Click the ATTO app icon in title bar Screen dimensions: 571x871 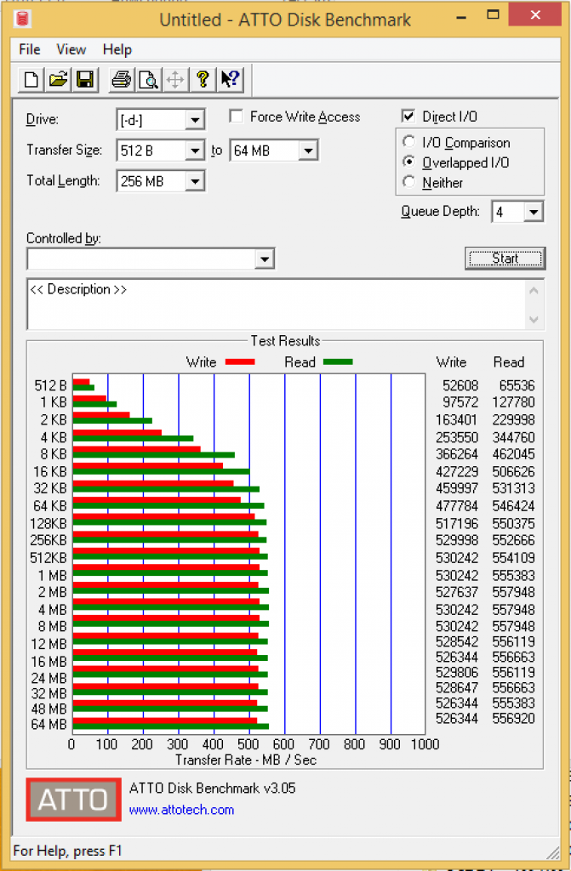[22, 19]
